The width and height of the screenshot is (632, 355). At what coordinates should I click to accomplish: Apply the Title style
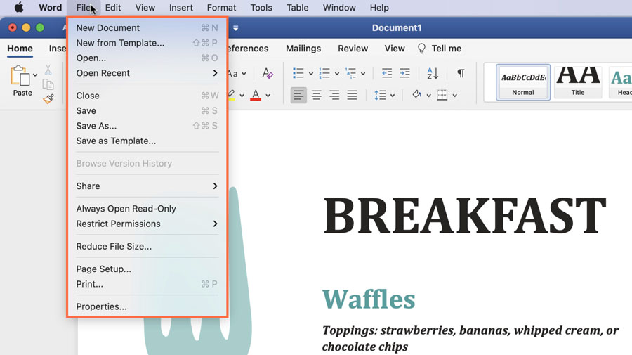578,82
